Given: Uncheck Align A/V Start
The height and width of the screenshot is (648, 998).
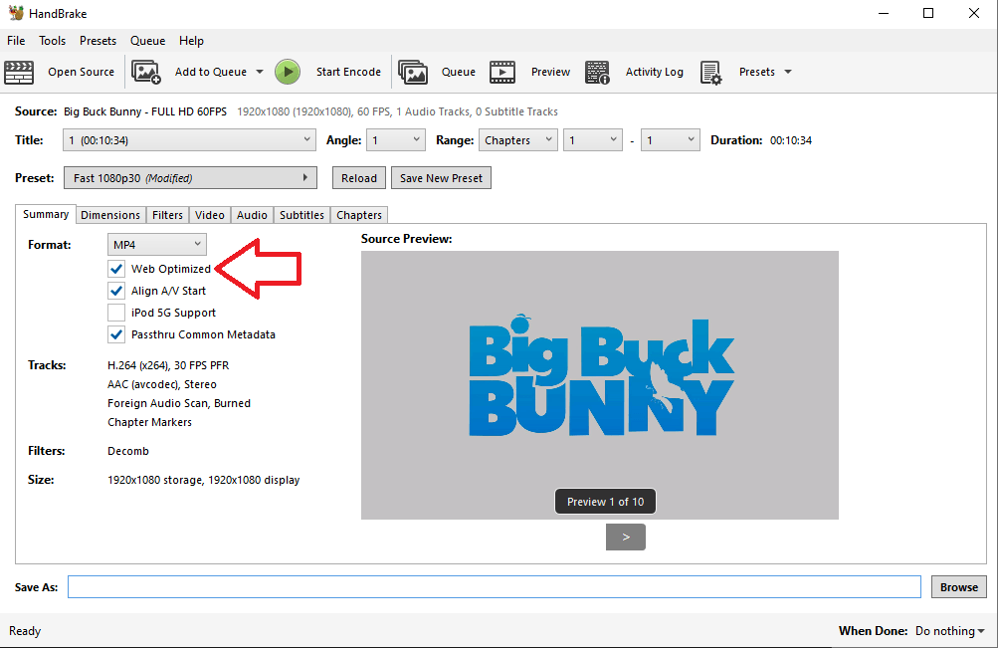Looking at the screenshot, I should [117, 291].
